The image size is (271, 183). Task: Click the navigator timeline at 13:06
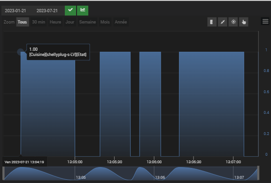160,177
